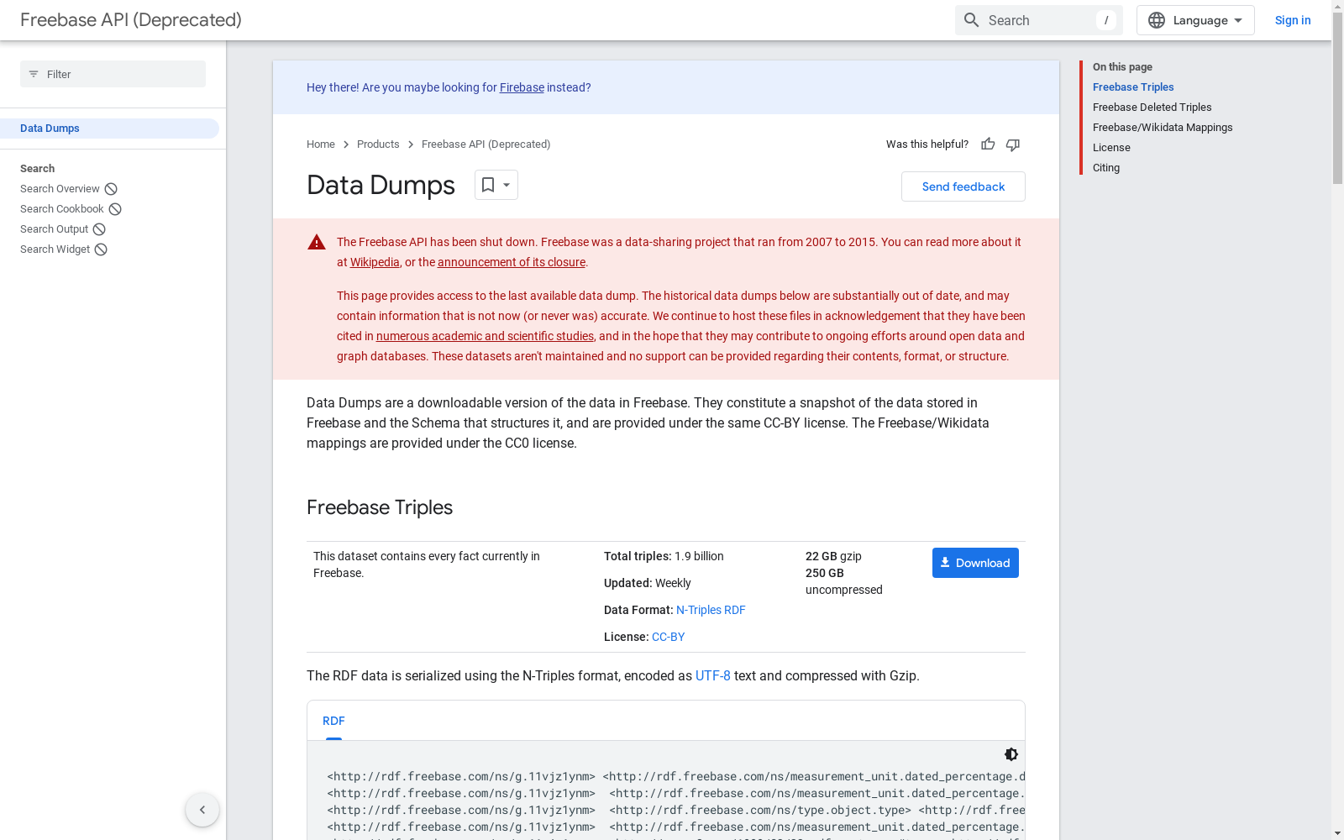
Task: Collapse the left navigation panel
Action: point(202,810)
